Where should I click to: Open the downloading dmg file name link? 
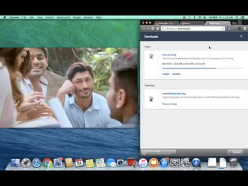[169, 55]
